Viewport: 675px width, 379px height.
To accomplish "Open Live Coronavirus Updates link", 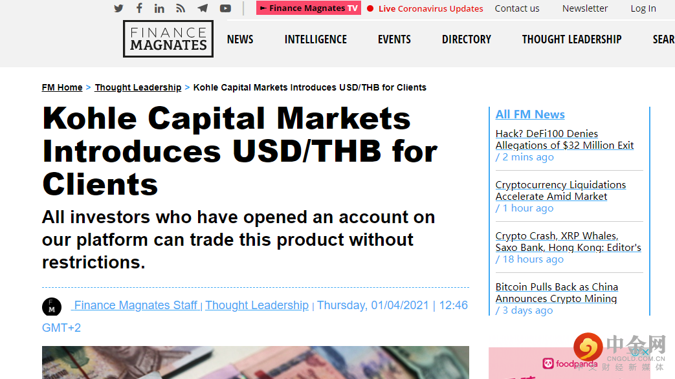I will 425,8.
